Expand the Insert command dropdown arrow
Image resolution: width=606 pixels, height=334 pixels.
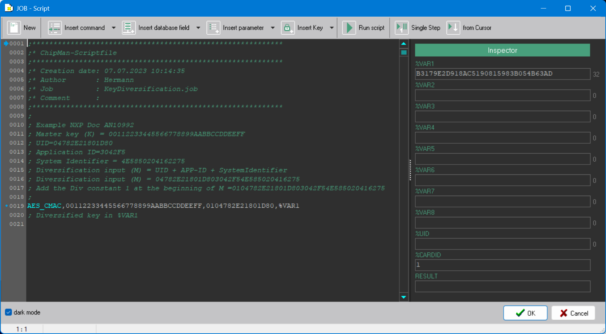pos(114,28)
